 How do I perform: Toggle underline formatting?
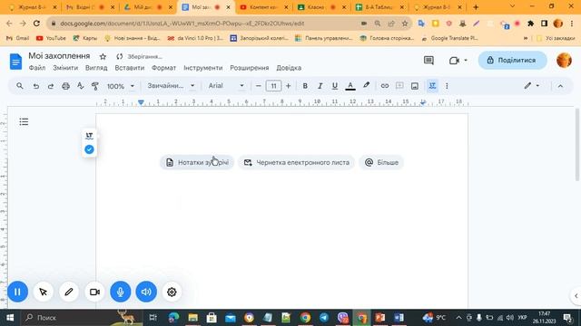tap(335, 86)
